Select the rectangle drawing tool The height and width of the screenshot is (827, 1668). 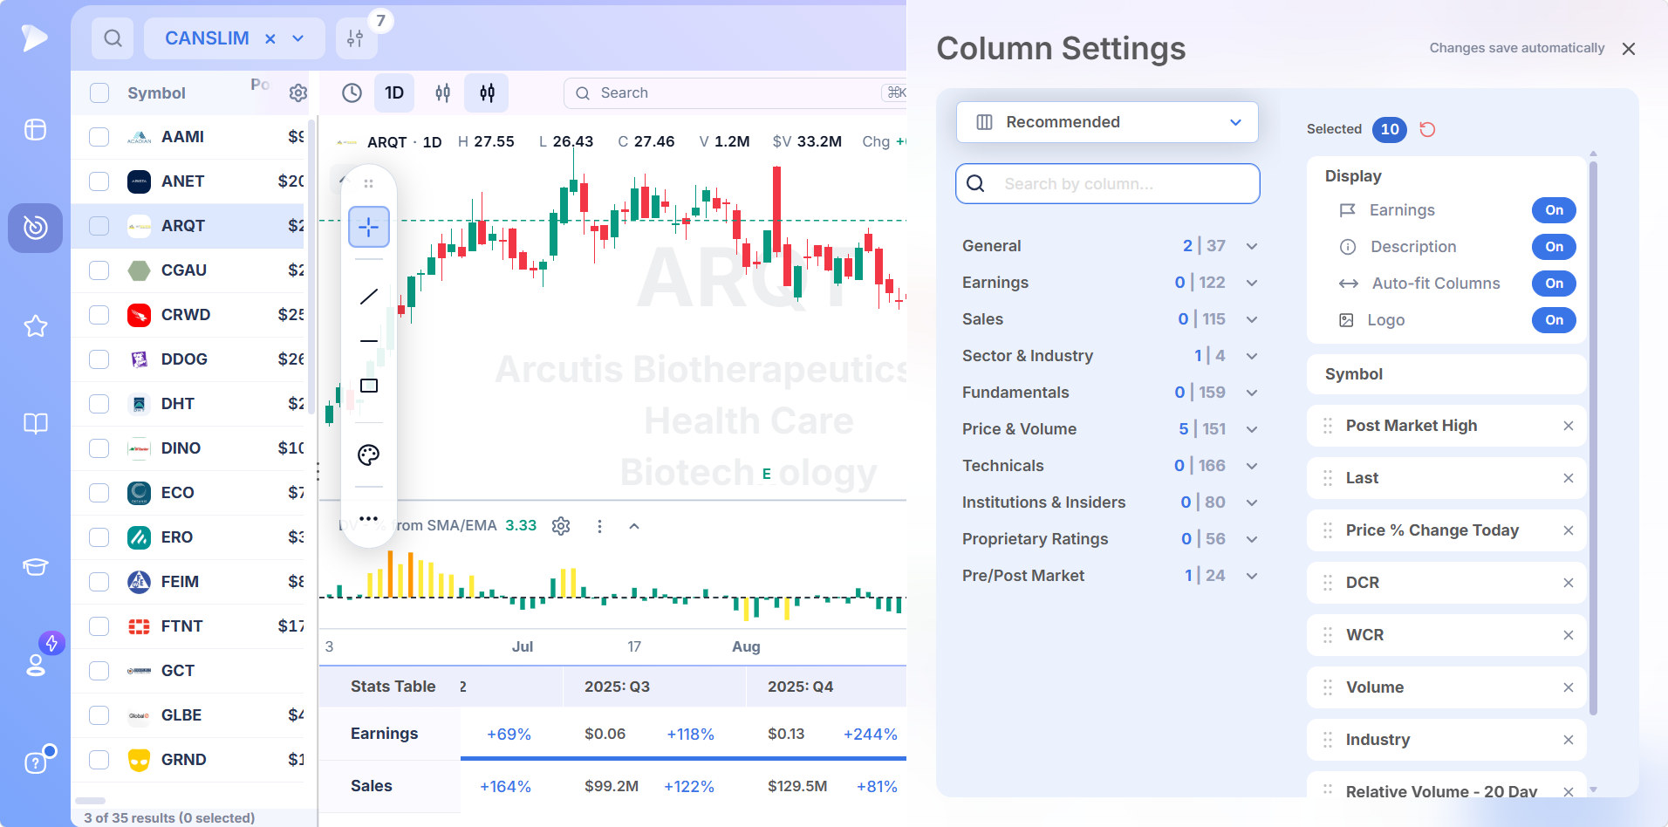coord(369,386)
